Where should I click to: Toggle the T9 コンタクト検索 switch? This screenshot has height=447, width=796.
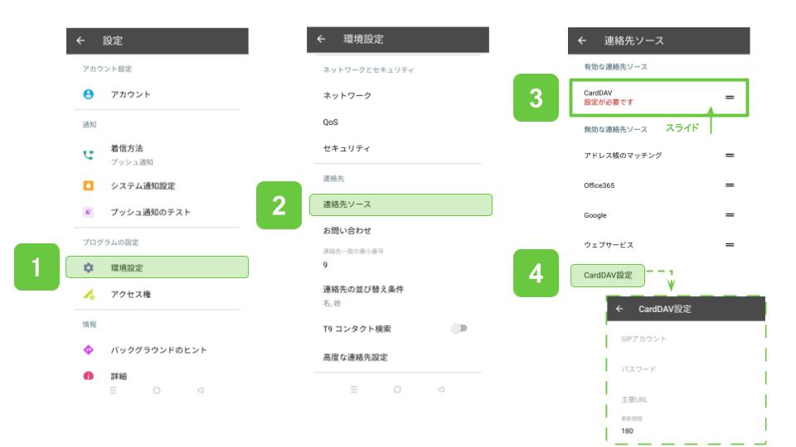[x=459, y=329]
